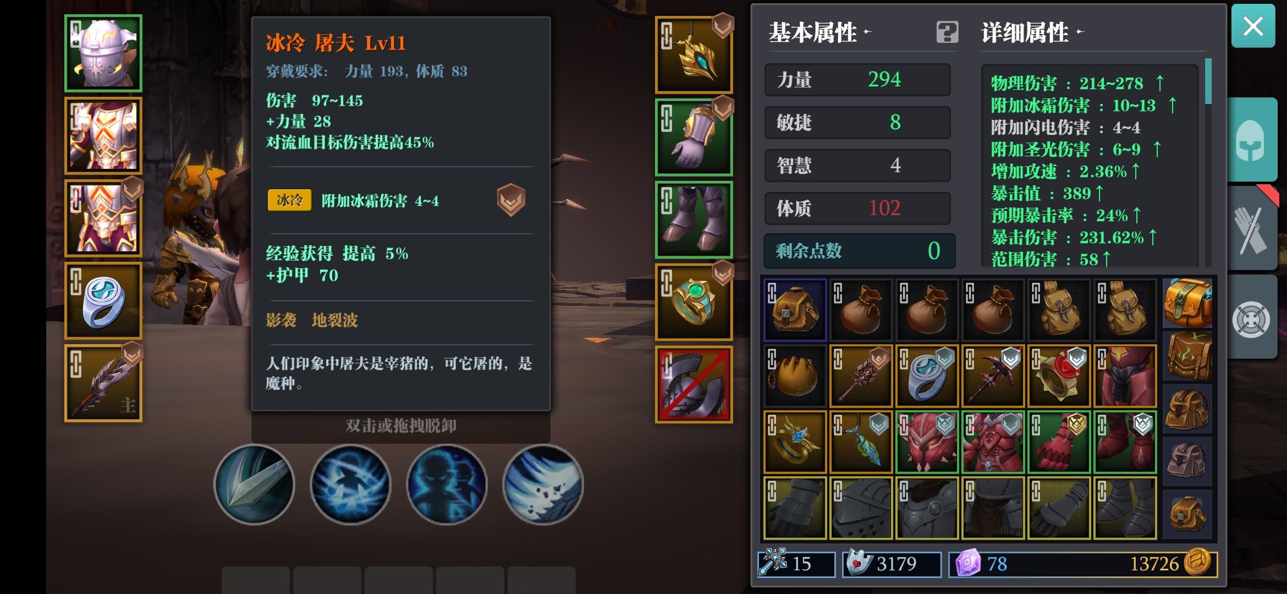Toggle the lock badge on 附加冰霜伤害 affix

[511, 200]
